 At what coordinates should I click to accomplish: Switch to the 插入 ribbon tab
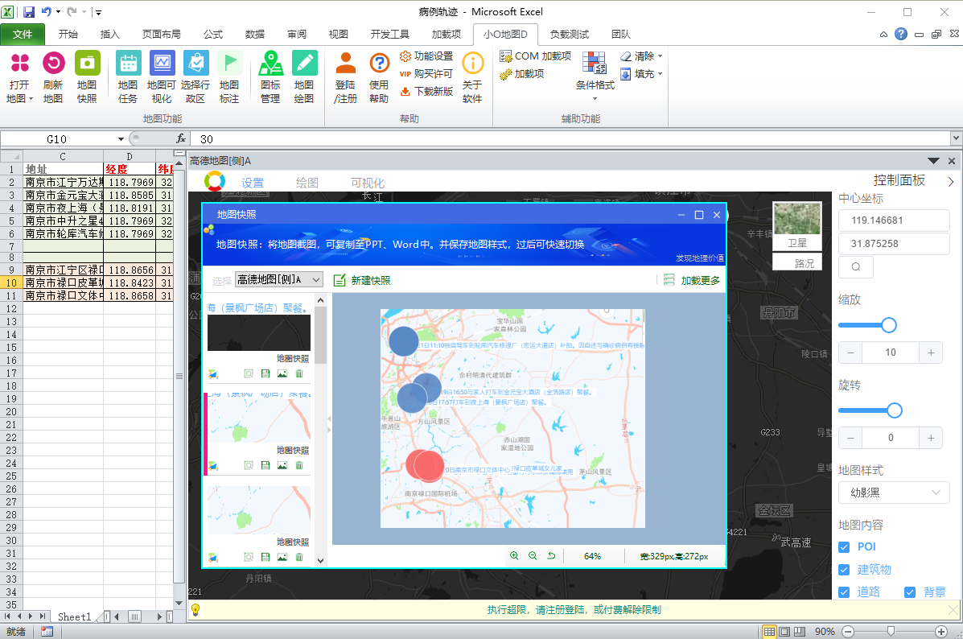click(x=110, y=35)
